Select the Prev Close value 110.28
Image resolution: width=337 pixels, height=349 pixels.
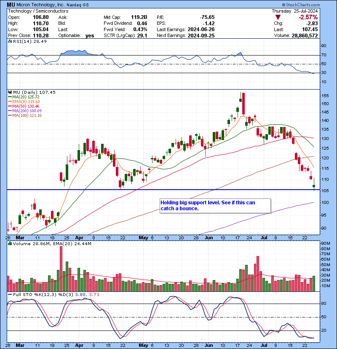(40, 35)
